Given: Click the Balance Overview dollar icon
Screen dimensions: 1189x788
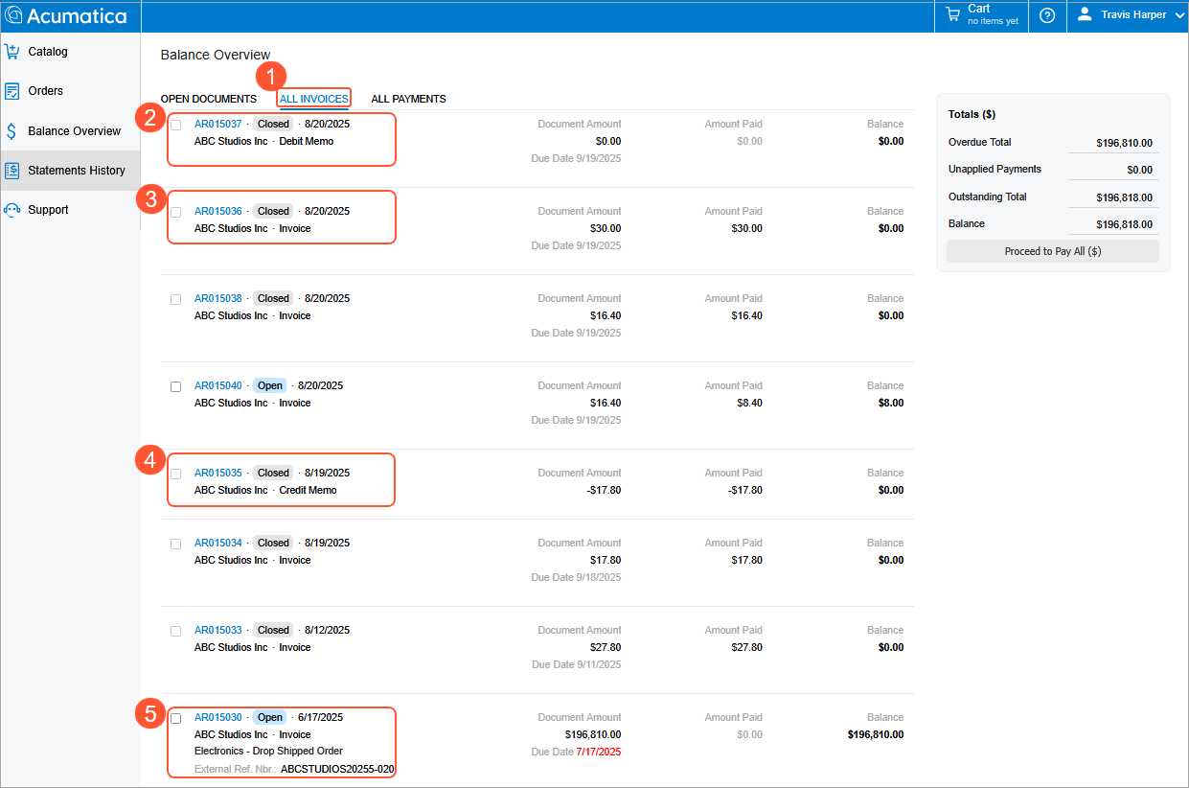Looking at the screenshot, I should point(12,131).
